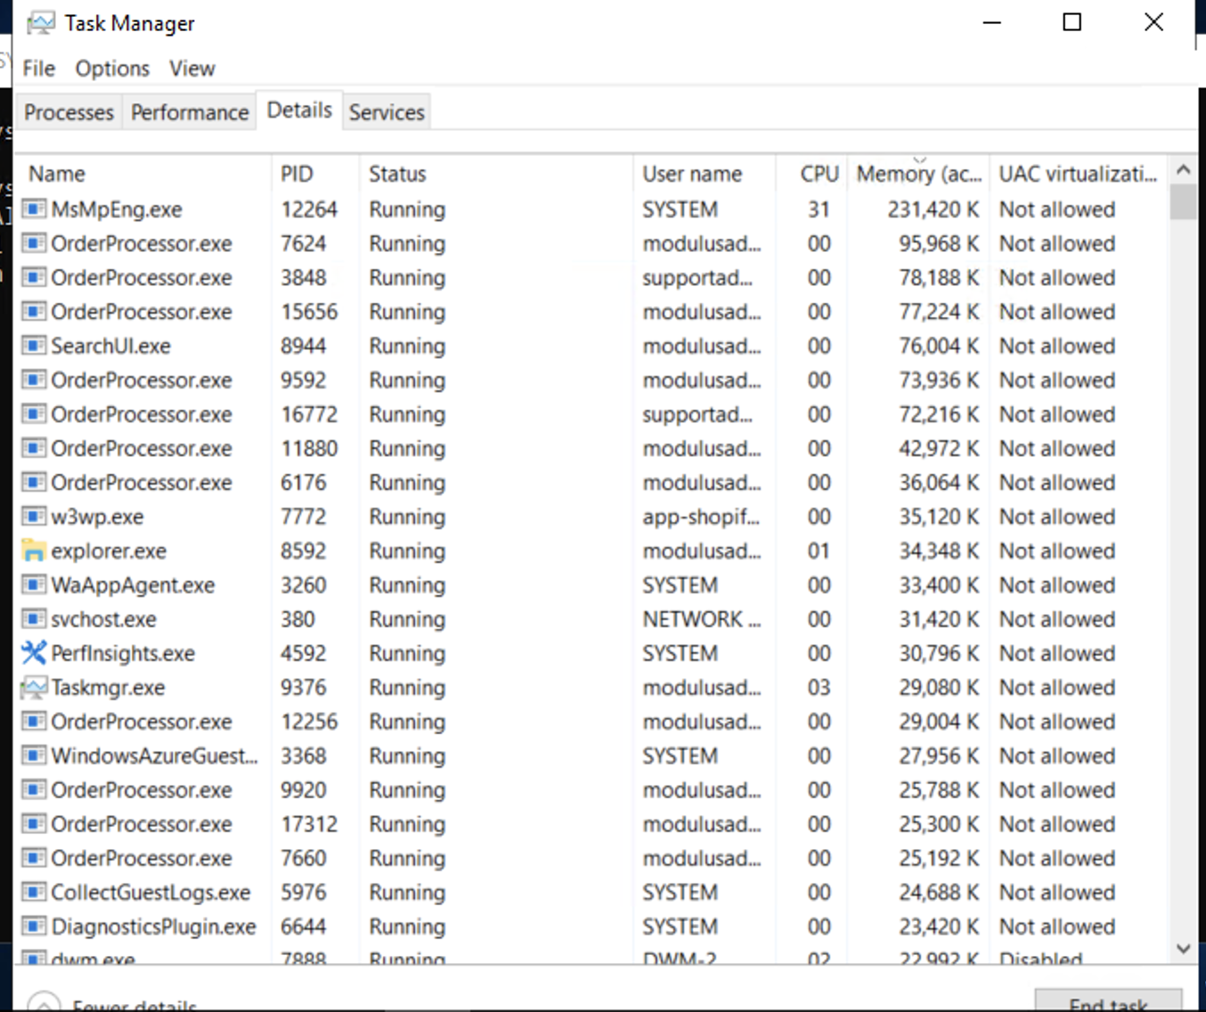Switch to the Services tab
Screen dimensions: 1206x1012
click(x=386, y=111)
